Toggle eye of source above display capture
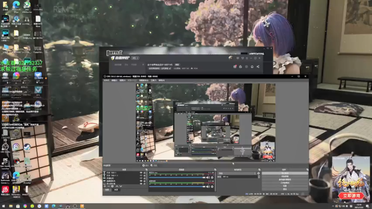372x209 pixels. [141, 181]
